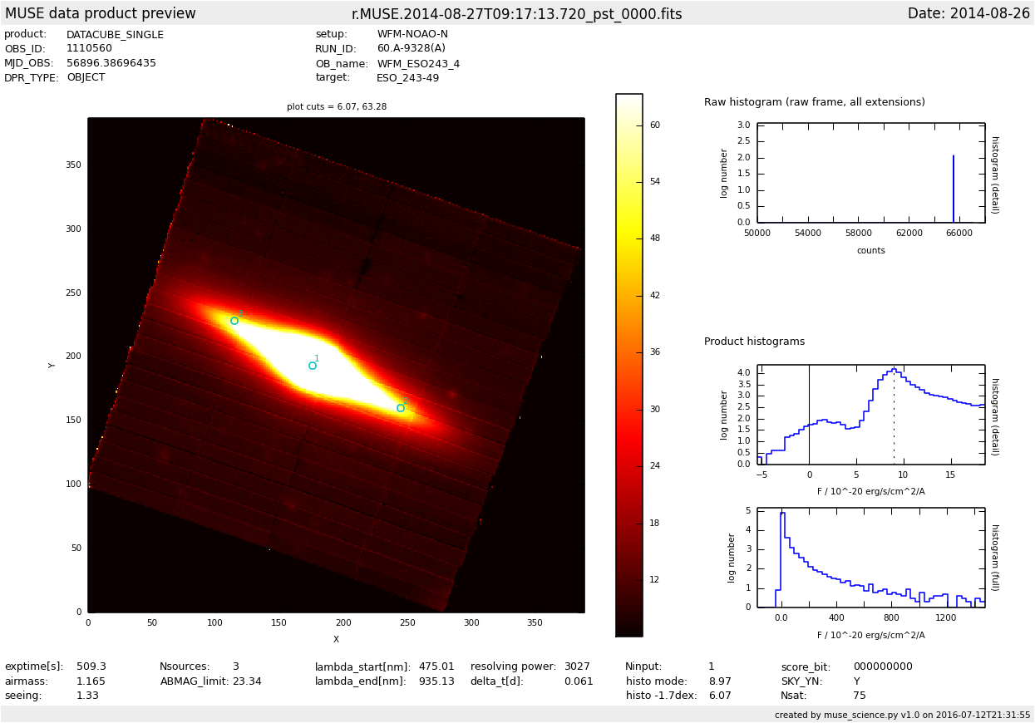This screenshot has width=1035, height=723.
Task: Click the colorbar tick label '60'
Action: point(655,125)
